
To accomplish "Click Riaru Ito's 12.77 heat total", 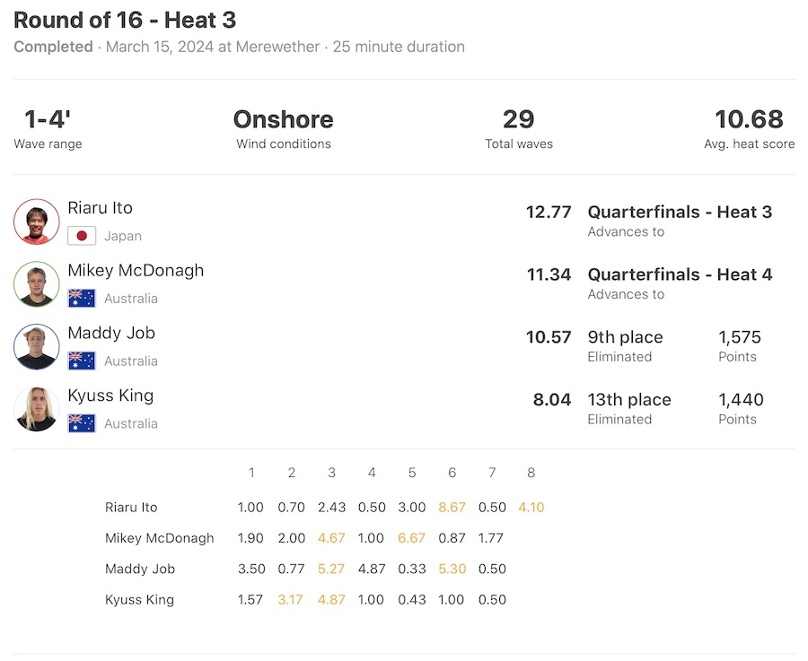I will click(x=549, y=213).
